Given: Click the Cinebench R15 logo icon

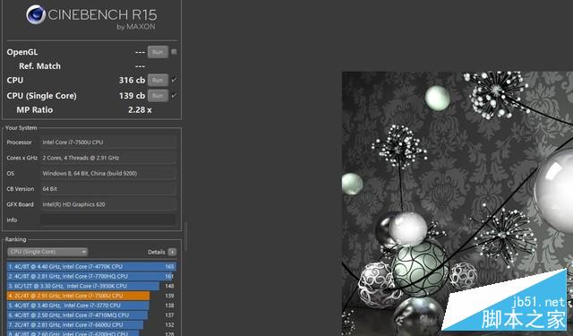Looking at the screenshot, I should (36, 15).
